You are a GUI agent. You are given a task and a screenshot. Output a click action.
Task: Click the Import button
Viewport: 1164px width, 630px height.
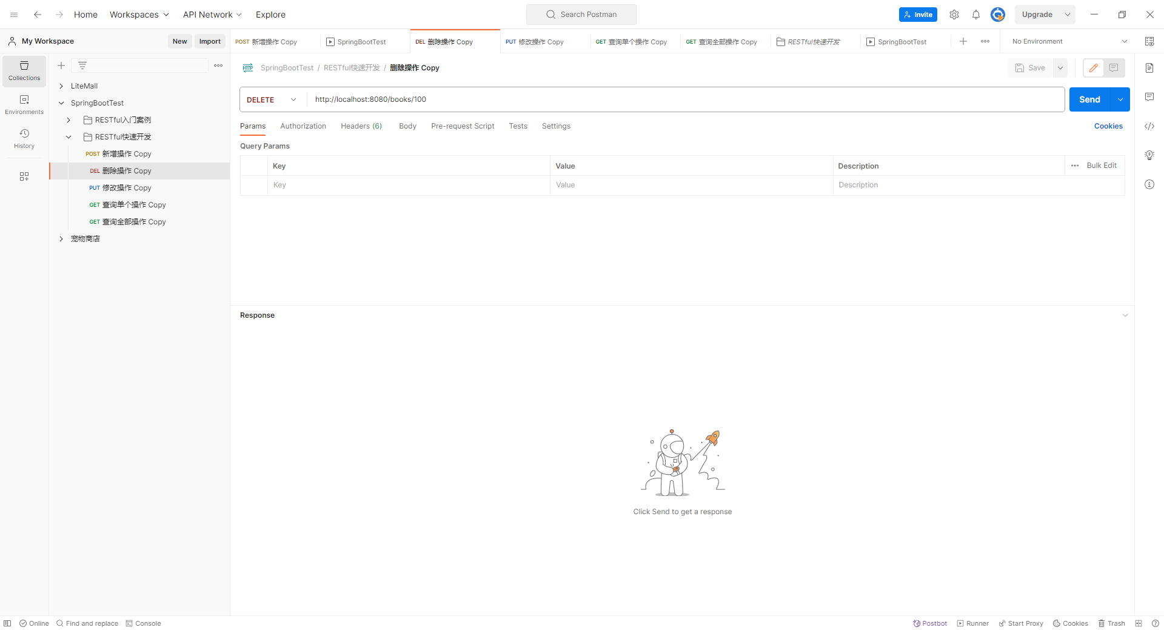pos(210,41)
